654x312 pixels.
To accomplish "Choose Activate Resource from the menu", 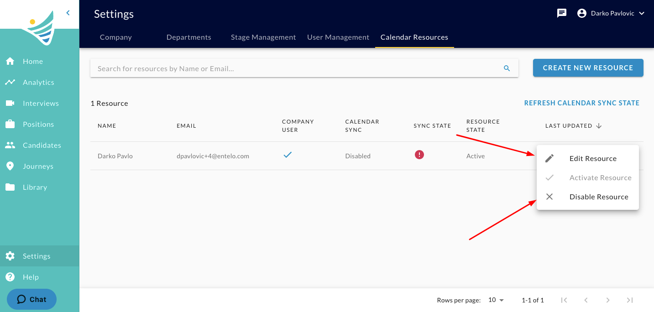I will [588, 177].
